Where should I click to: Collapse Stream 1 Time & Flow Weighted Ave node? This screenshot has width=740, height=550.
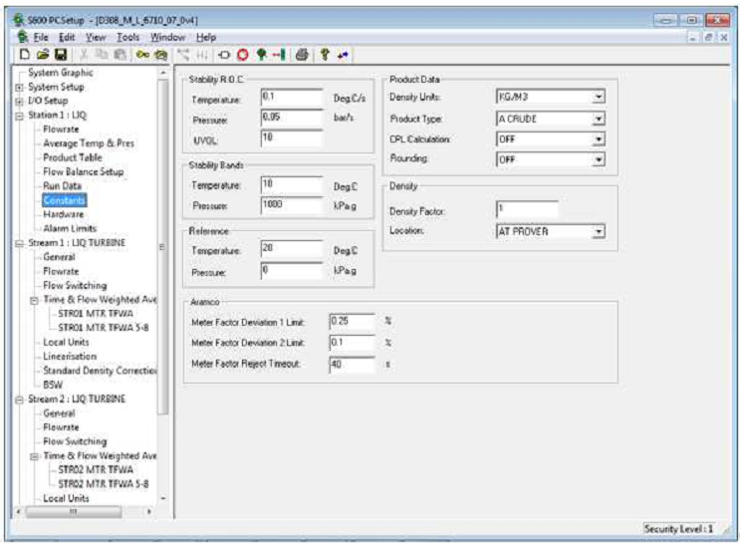click(35, 300)
